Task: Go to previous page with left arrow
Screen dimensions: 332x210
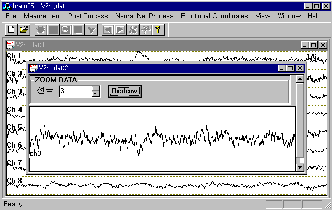Action: click(x=108, y=30)
